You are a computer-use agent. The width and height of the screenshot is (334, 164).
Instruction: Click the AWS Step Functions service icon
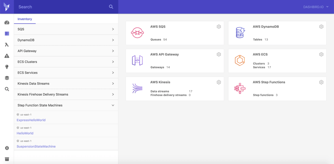click(240, 88)
